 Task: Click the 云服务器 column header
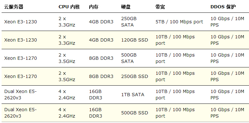14,7
